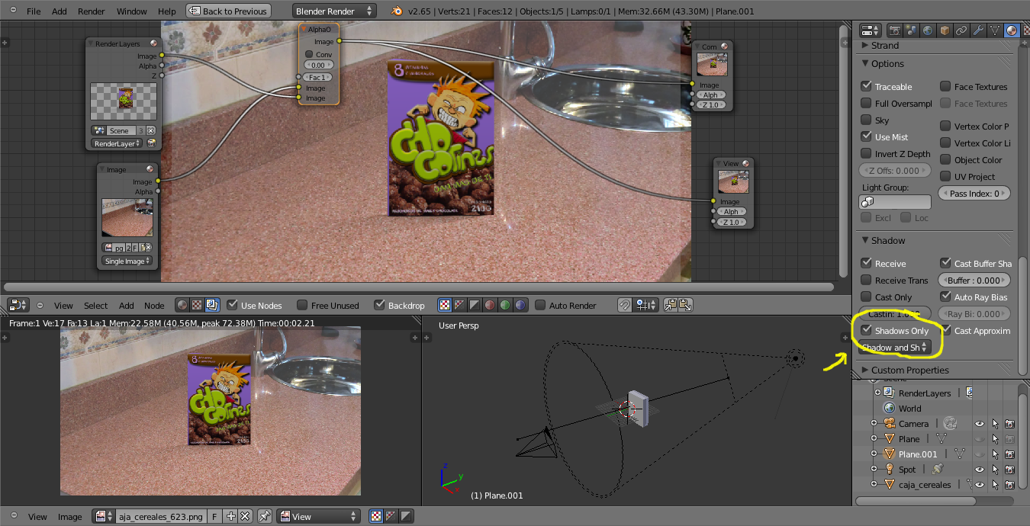Open the Blender Render engine dropdown

334,11
